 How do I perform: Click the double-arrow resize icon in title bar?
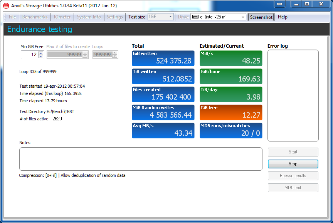click(280, 4)
